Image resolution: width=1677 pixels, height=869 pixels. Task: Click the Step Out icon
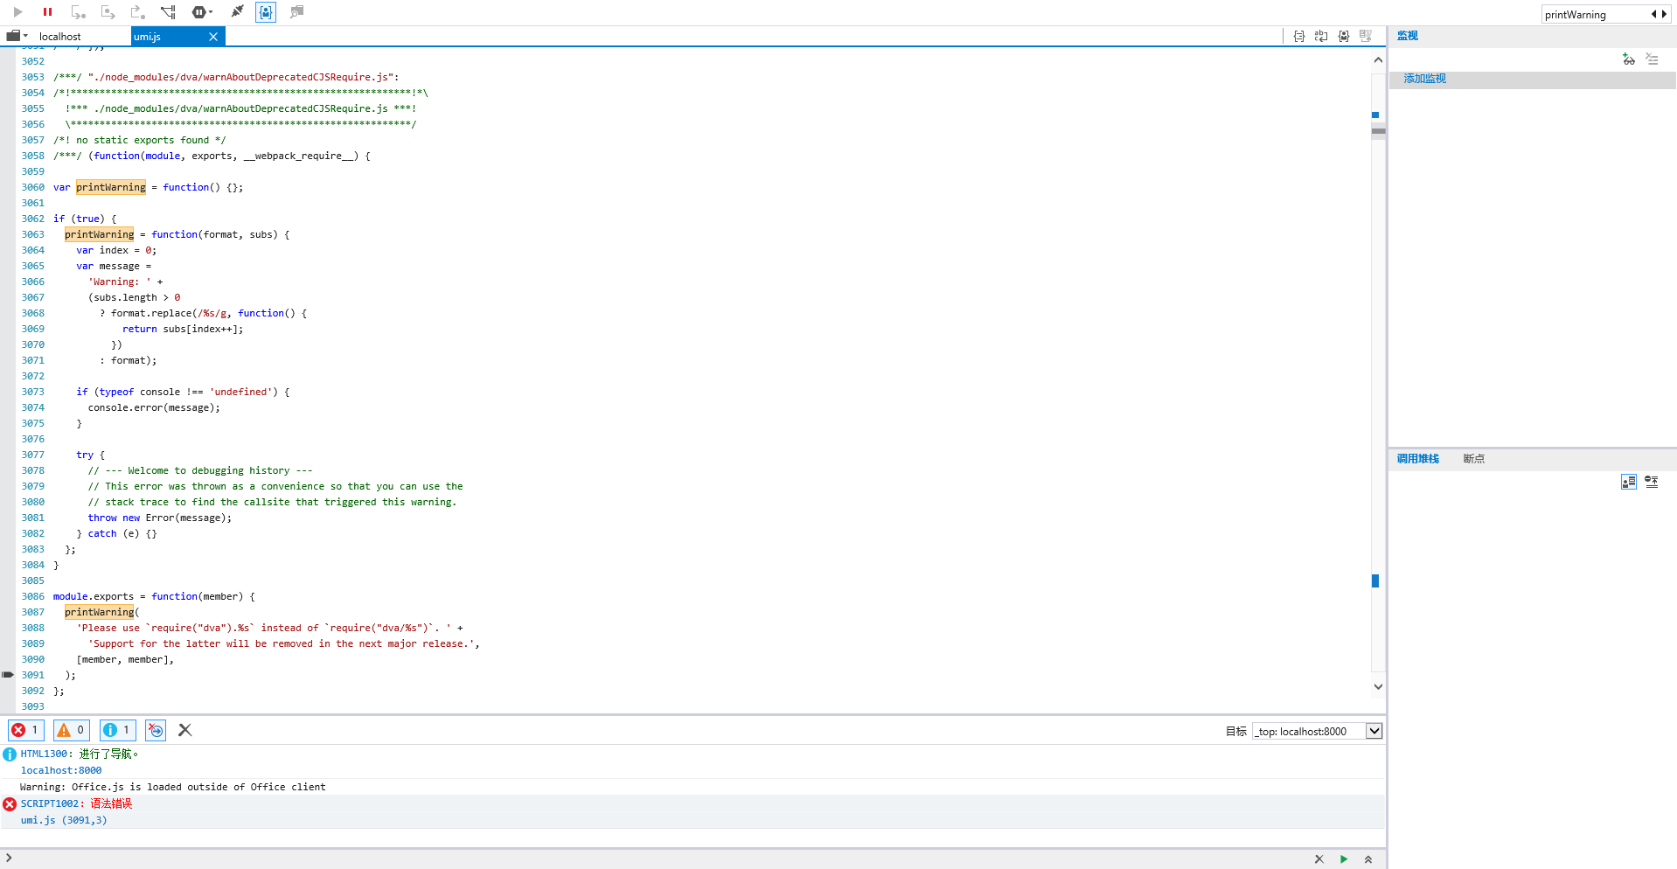tap(137, 12)
